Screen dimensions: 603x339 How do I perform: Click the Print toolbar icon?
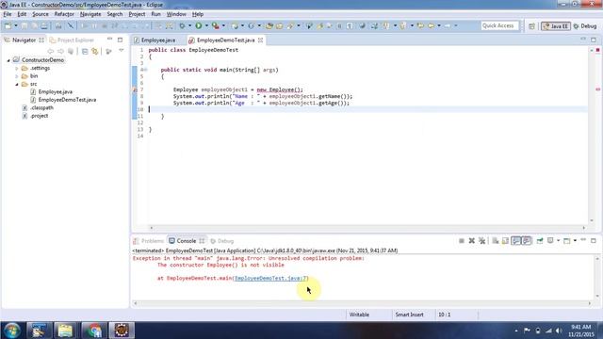tap(44, 25)
